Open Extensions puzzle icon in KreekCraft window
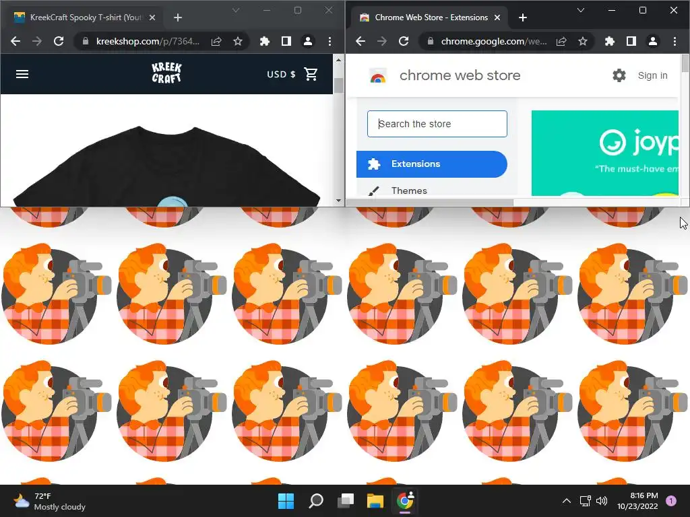The image size is (690, 517). [x=264, y=41]
